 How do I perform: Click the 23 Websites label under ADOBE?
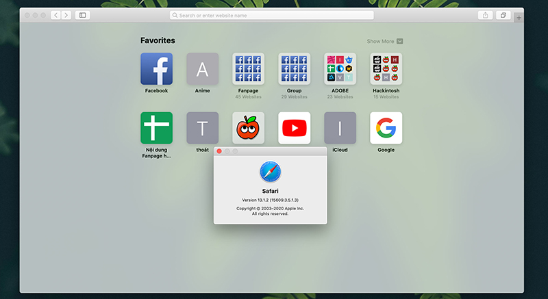tap(340, 96)
